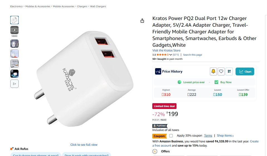Open coupon Terms link
This screenshot has height=156, width=267.
(x=208, y=136)
